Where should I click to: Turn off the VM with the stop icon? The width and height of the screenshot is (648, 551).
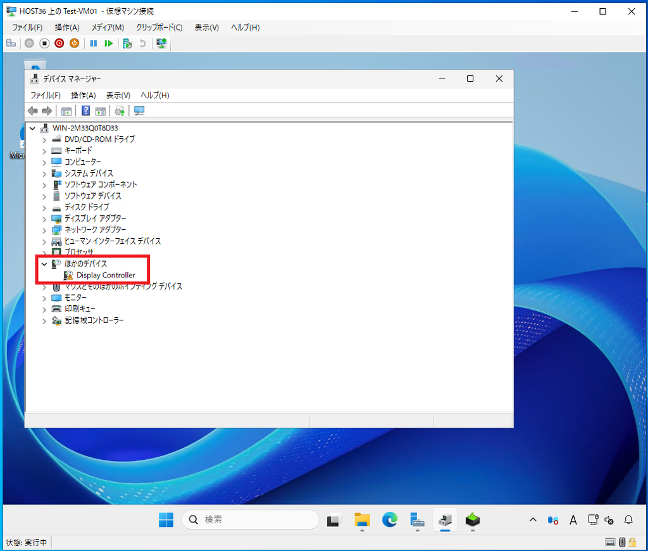pyautogui.click(x=44, y=43)
